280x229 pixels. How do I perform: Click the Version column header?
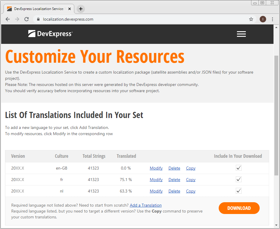(x=18, y=156)
